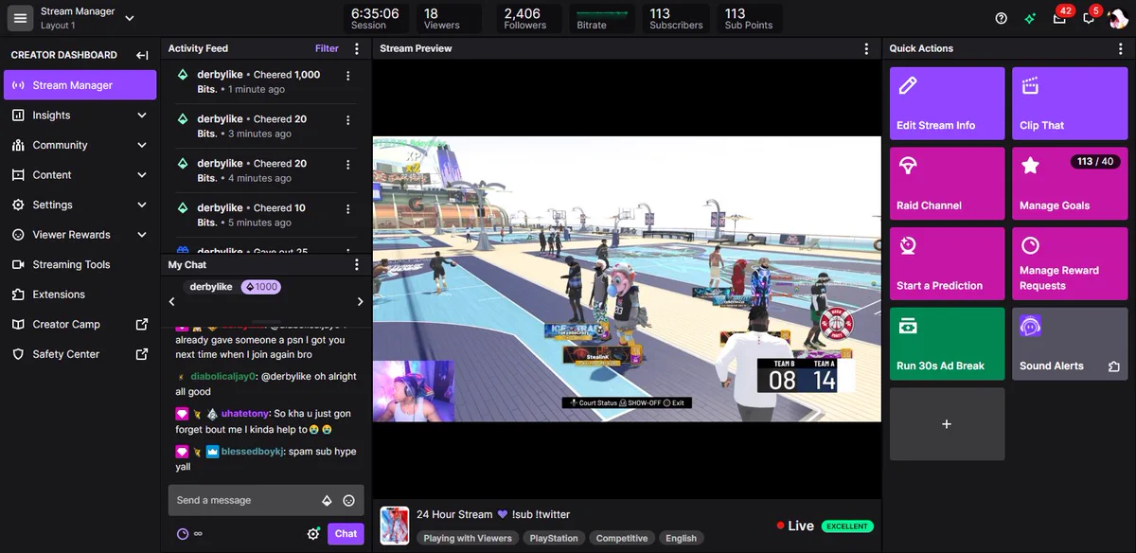Open the emote picker in chat
Viewport: 1136px width, 553px height.
(x=348, y=501)
